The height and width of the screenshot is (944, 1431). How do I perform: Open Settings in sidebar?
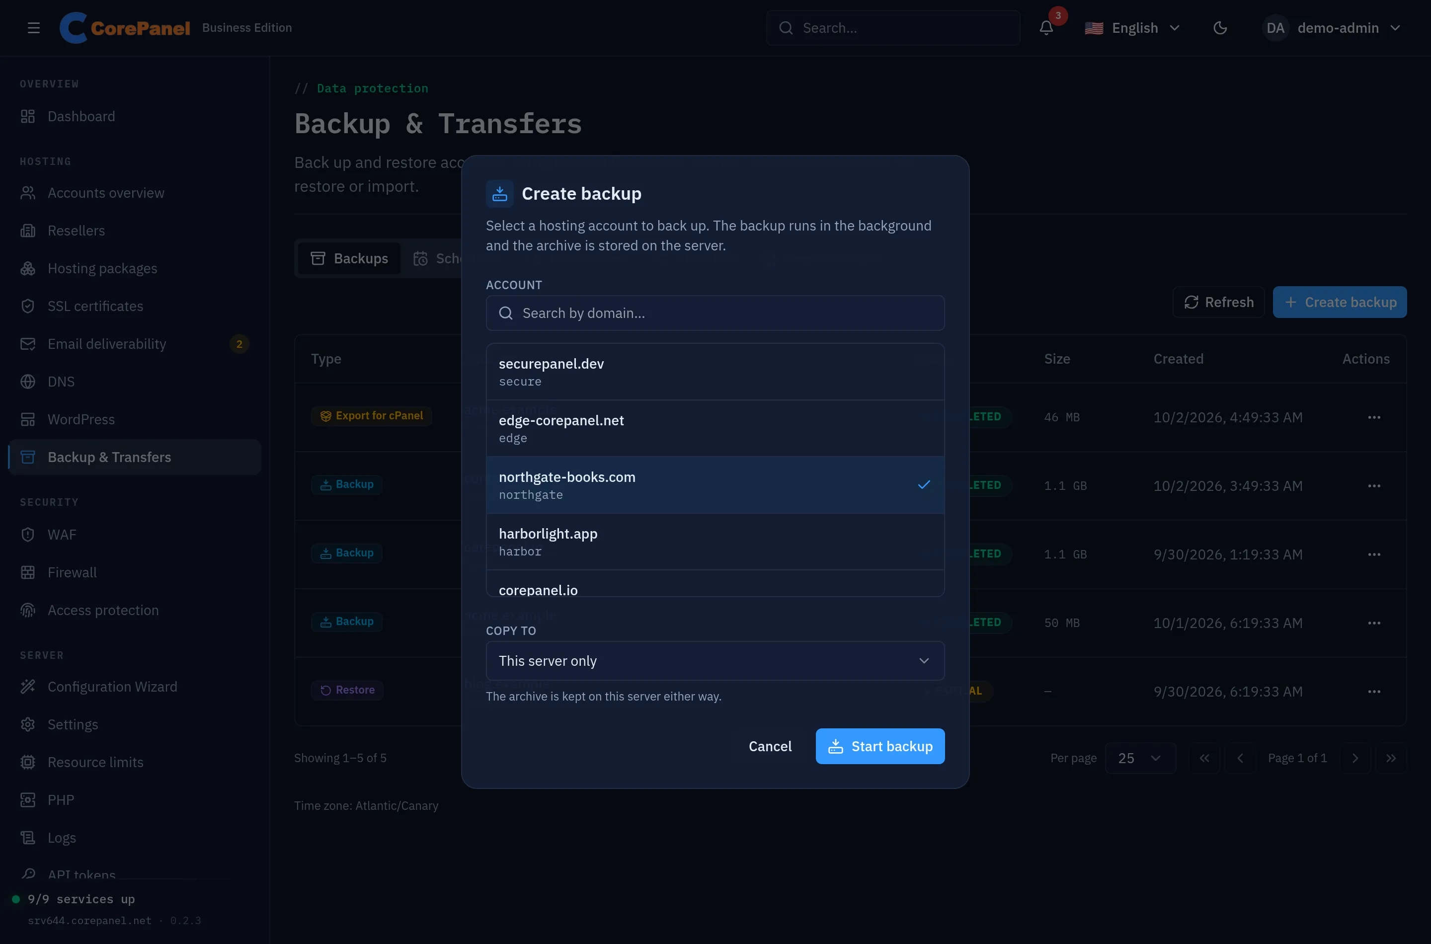pos(135,724)
